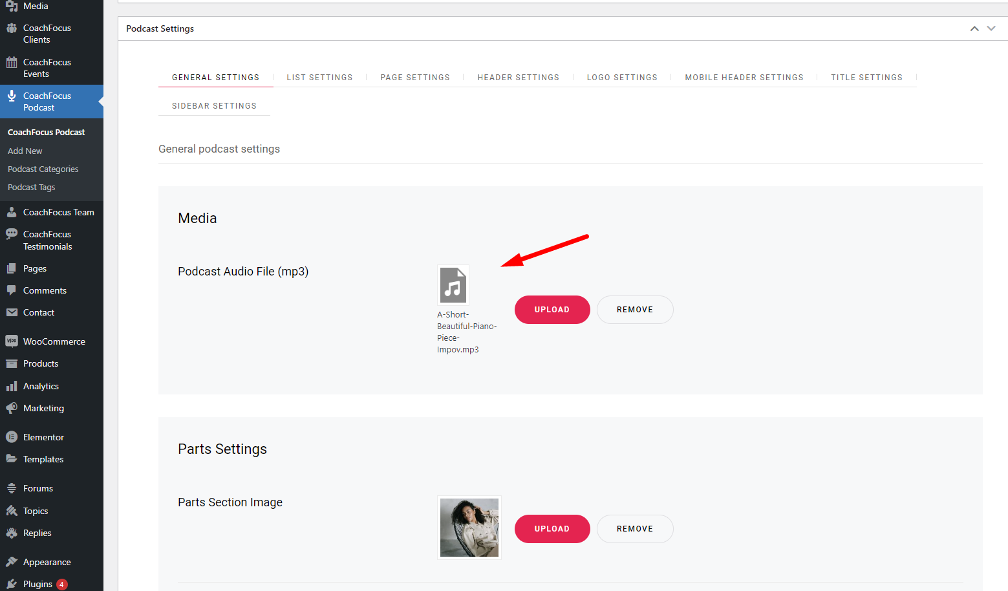This screenshot has height=591, width=1008.
Task: Open Podcast Tags link
Action: (x=32, y=187)
